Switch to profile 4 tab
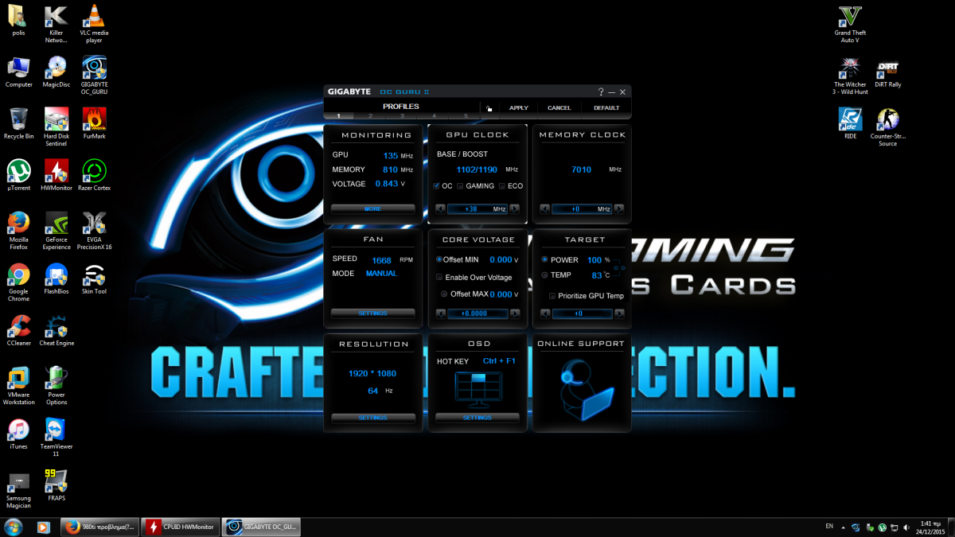The height and width of the screenshot is (537, 955). (x=434, y=116)
